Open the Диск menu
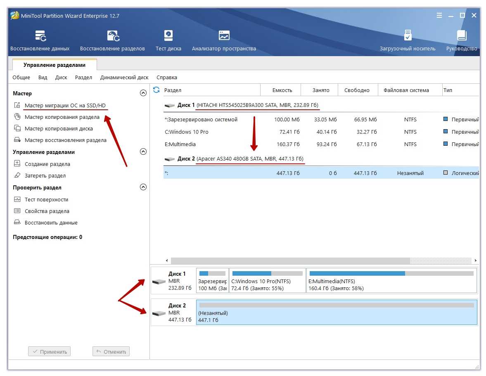486x376 pixels. click(61, 78)
